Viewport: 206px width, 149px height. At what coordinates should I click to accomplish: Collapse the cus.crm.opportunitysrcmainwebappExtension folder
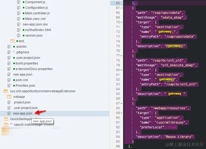pyautogui.click(x=6, y=91)
